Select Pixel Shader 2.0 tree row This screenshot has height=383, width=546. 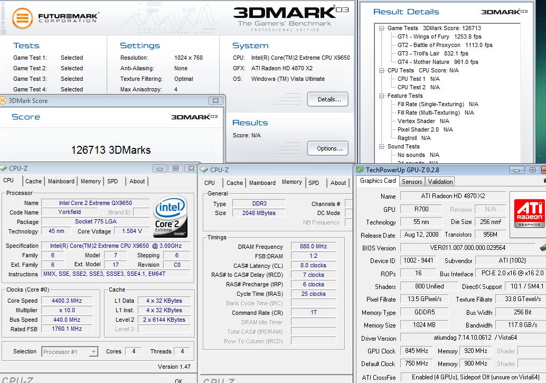tap(425, 129)
